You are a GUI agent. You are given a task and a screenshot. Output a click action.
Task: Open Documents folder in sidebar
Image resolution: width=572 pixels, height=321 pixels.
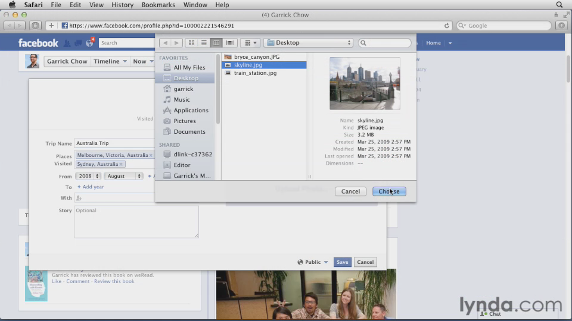point(185,131)
